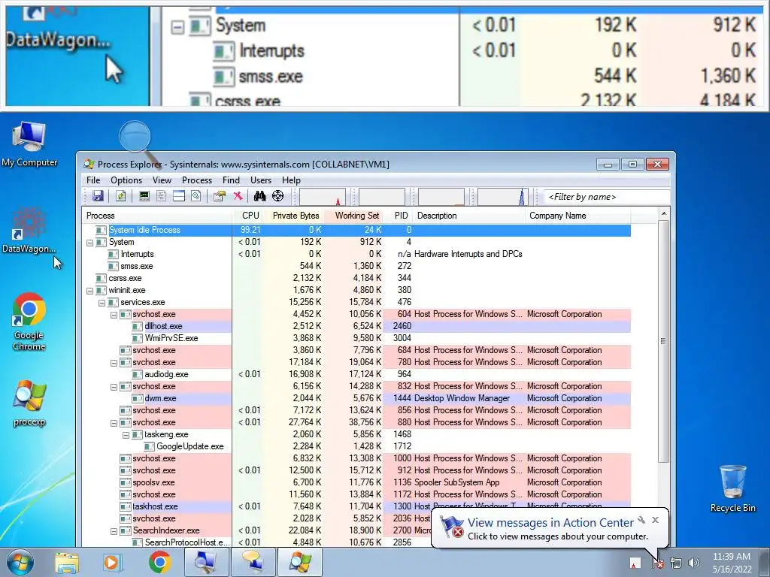Click the Process Explorer taskbar button
Image resolution: width=770 pixels, height=577 pixels.
[x=301, y=562]
